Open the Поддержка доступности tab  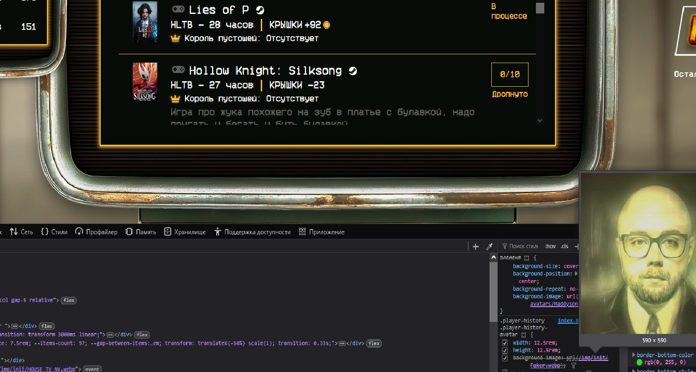(252, 231)
